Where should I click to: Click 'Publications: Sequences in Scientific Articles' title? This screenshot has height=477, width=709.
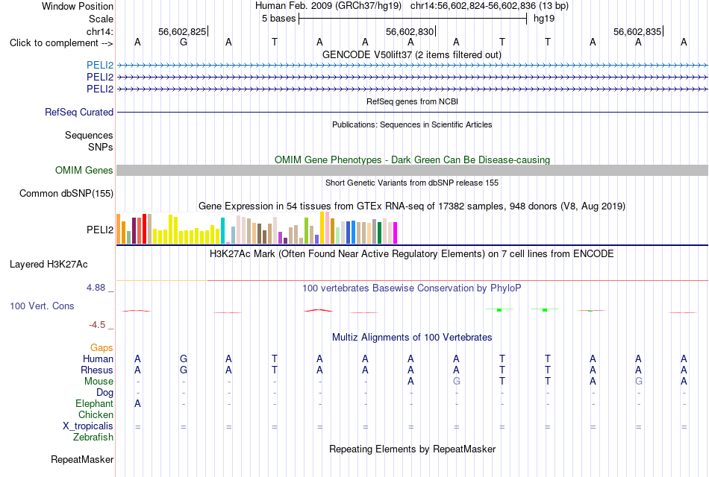tap(412, 124)
